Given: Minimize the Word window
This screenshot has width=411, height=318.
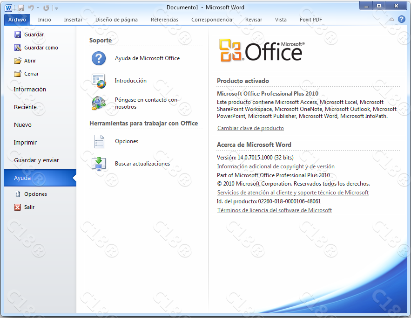Looking at the screenshot, I should (x=366, y=6).
